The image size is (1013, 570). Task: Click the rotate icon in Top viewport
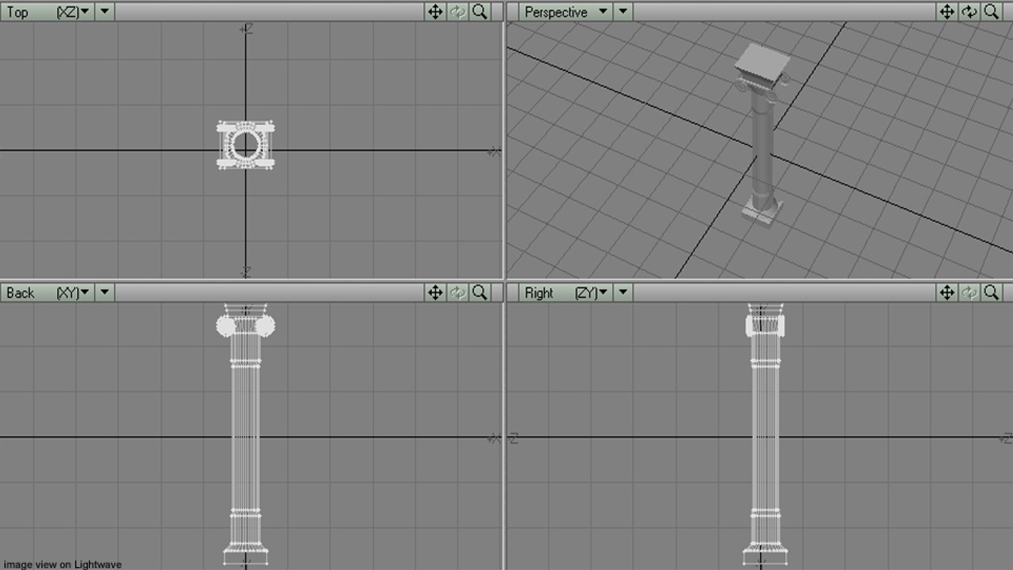[457, 12]
